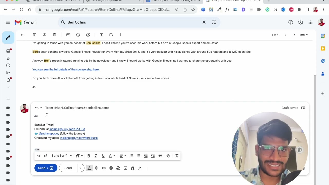Pop out the reply window
Image resolution: width=329 pixels, height=185 pixels.
point(303,108)
